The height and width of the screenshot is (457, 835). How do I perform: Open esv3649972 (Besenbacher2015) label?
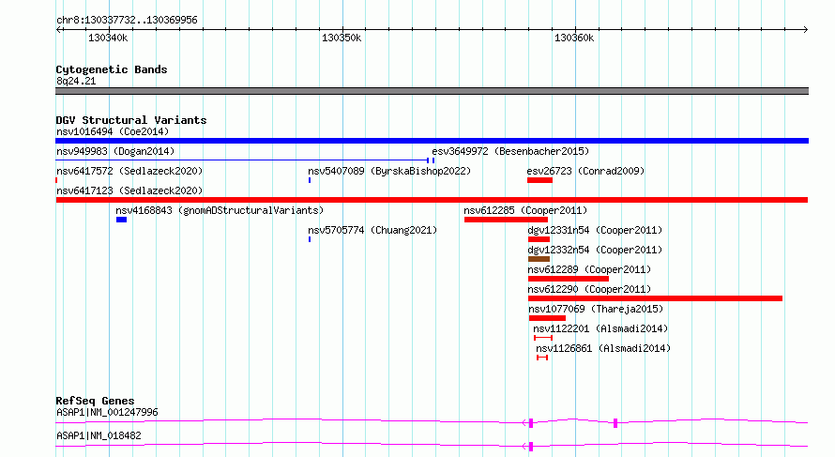510,151
